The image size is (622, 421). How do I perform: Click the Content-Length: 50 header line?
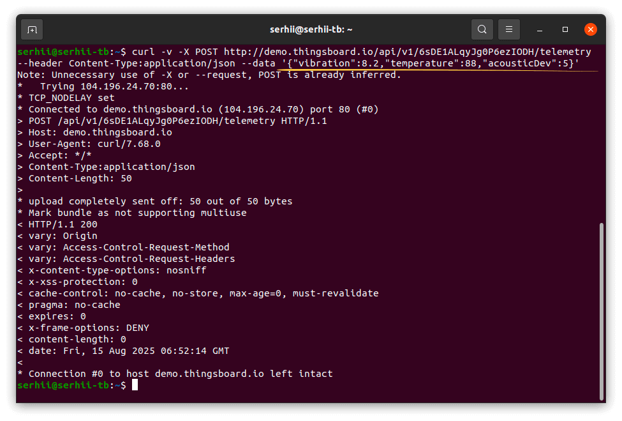(80, 178)
